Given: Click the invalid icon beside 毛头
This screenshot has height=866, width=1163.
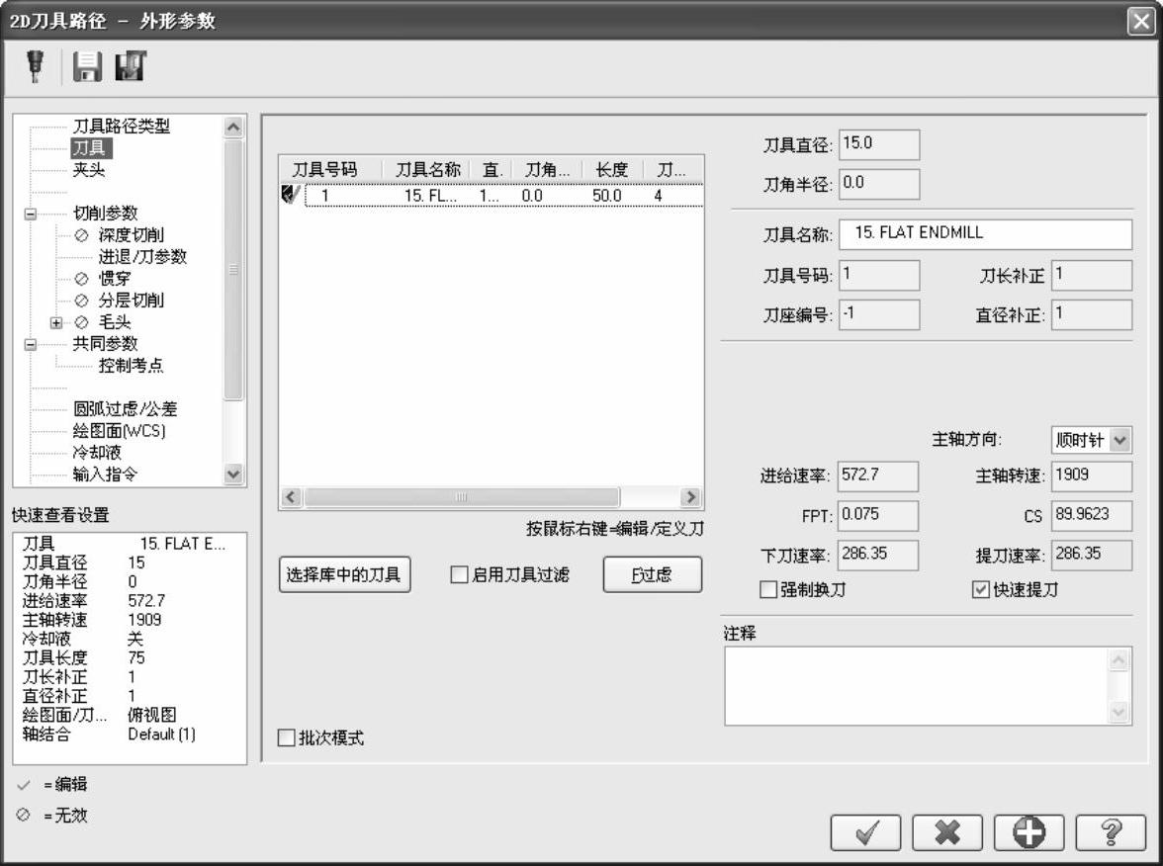Looking at the screenshot, I should pyautogui.click(x=81, y=322).
